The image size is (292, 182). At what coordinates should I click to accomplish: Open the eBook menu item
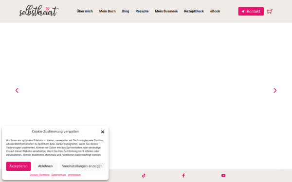click(x=215, y=11)
